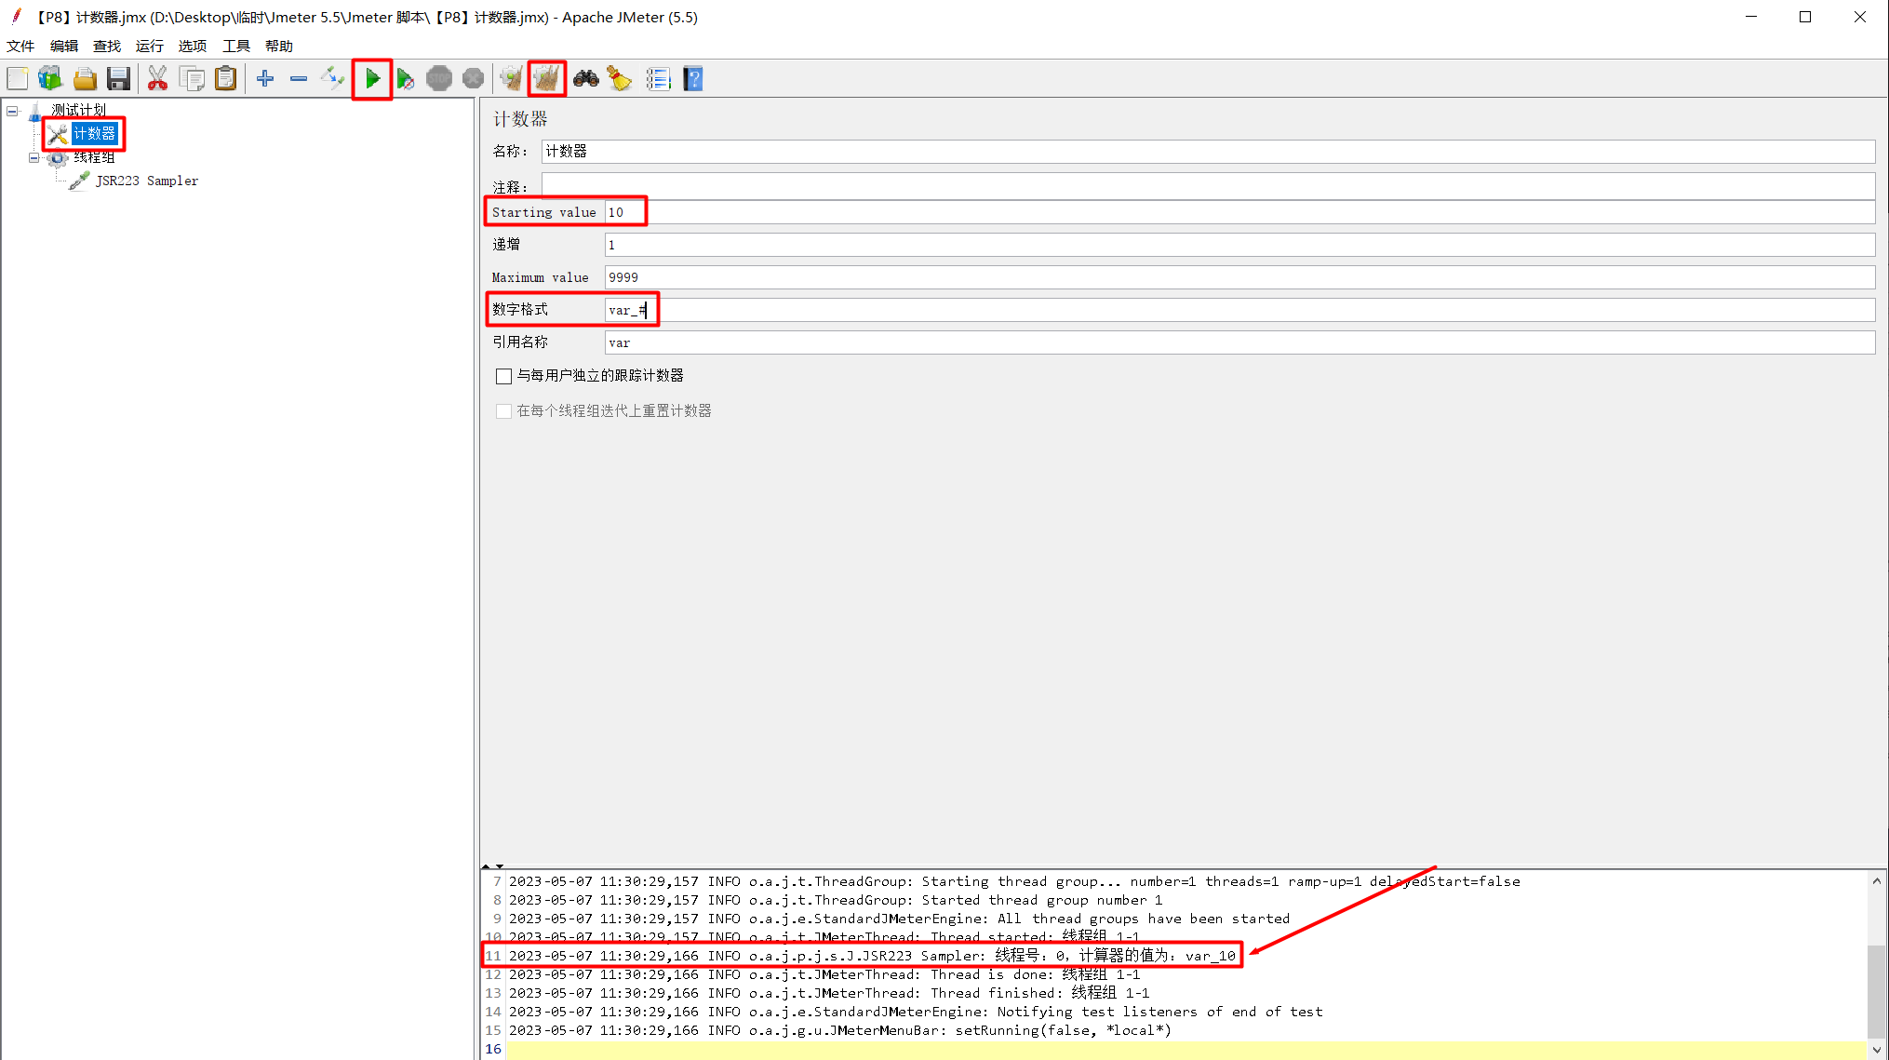Open the 选项 menu
This screenshot has height=1060, width=1889.
[192, 46]
